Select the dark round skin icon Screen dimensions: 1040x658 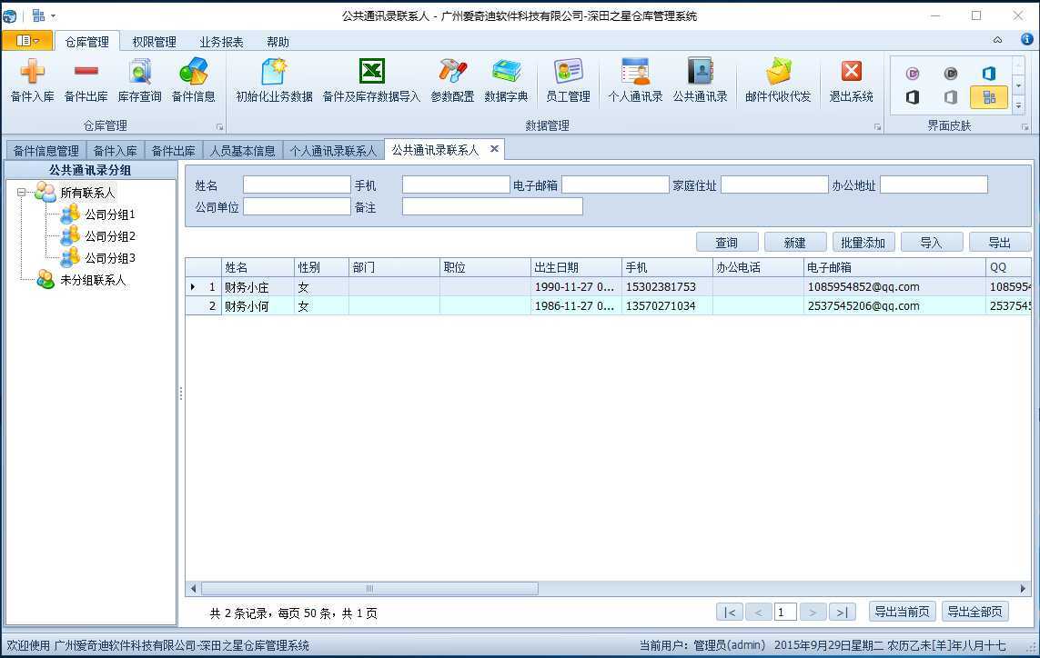(x=951, y=74)
